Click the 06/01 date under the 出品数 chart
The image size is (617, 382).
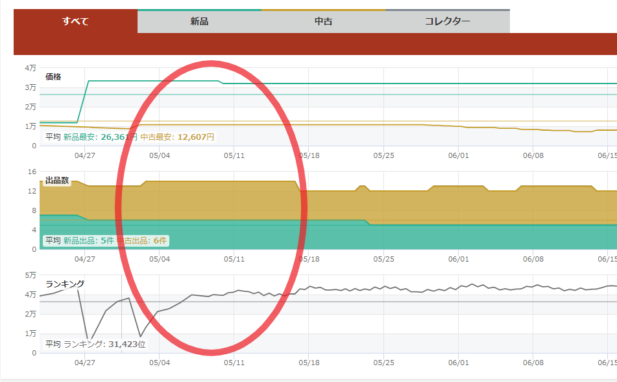pos(458,259)
